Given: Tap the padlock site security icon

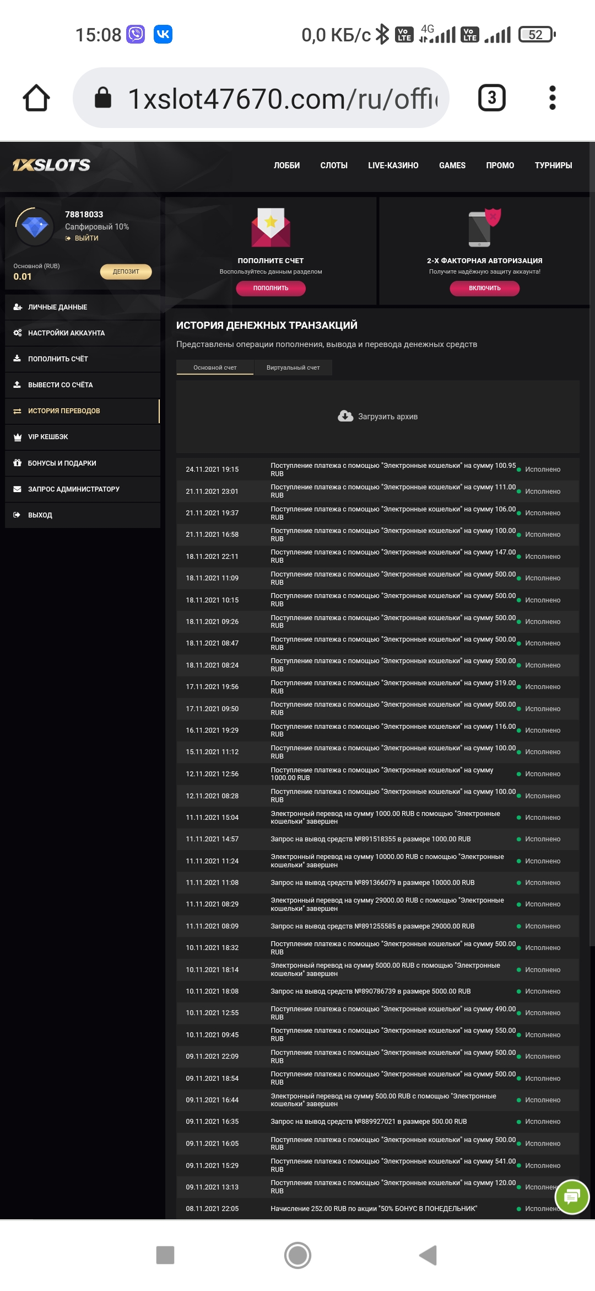Looking at the screenshot, I should 103,98.
